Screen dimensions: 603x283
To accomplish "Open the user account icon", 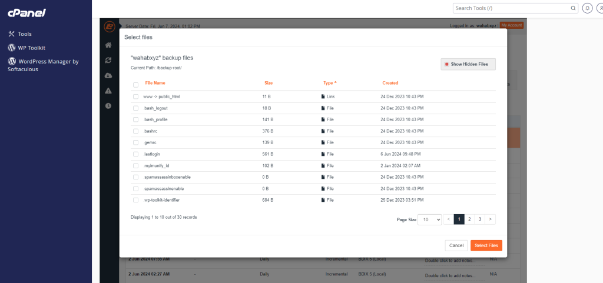I will point(599,8).
